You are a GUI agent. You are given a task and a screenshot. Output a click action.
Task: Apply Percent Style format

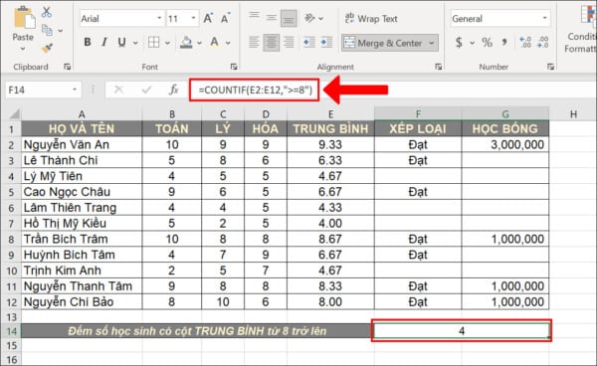click(487, 42)
